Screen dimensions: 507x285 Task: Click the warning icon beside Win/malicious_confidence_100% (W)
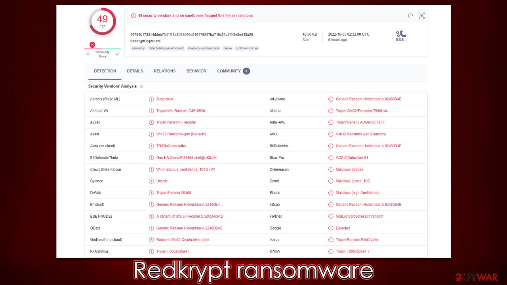click(x=151, y=169)
